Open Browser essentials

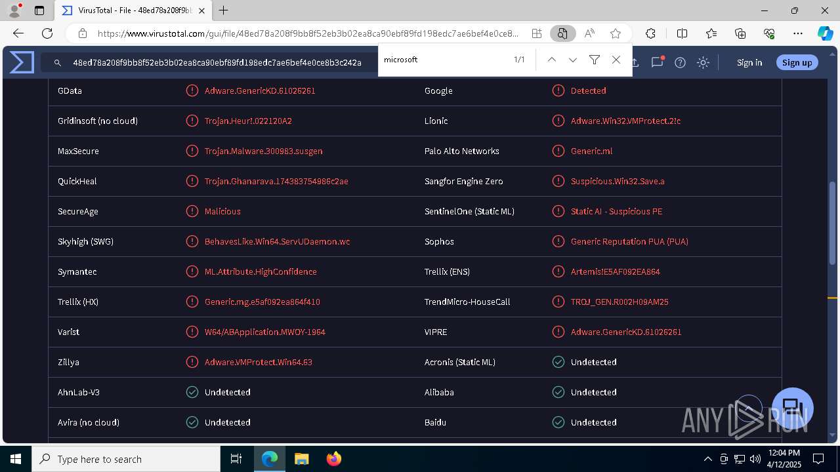pyautogui.click(x=769, y=33)
